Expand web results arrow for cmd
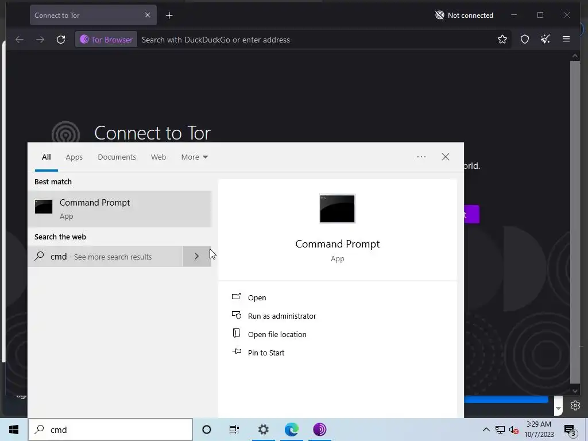588x441 pixels. (197, 257)
